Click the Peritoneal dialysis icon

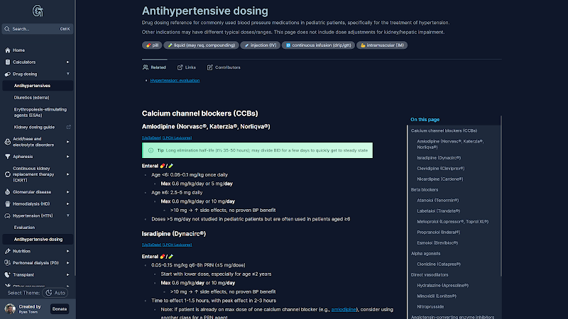tap(8, 263)
